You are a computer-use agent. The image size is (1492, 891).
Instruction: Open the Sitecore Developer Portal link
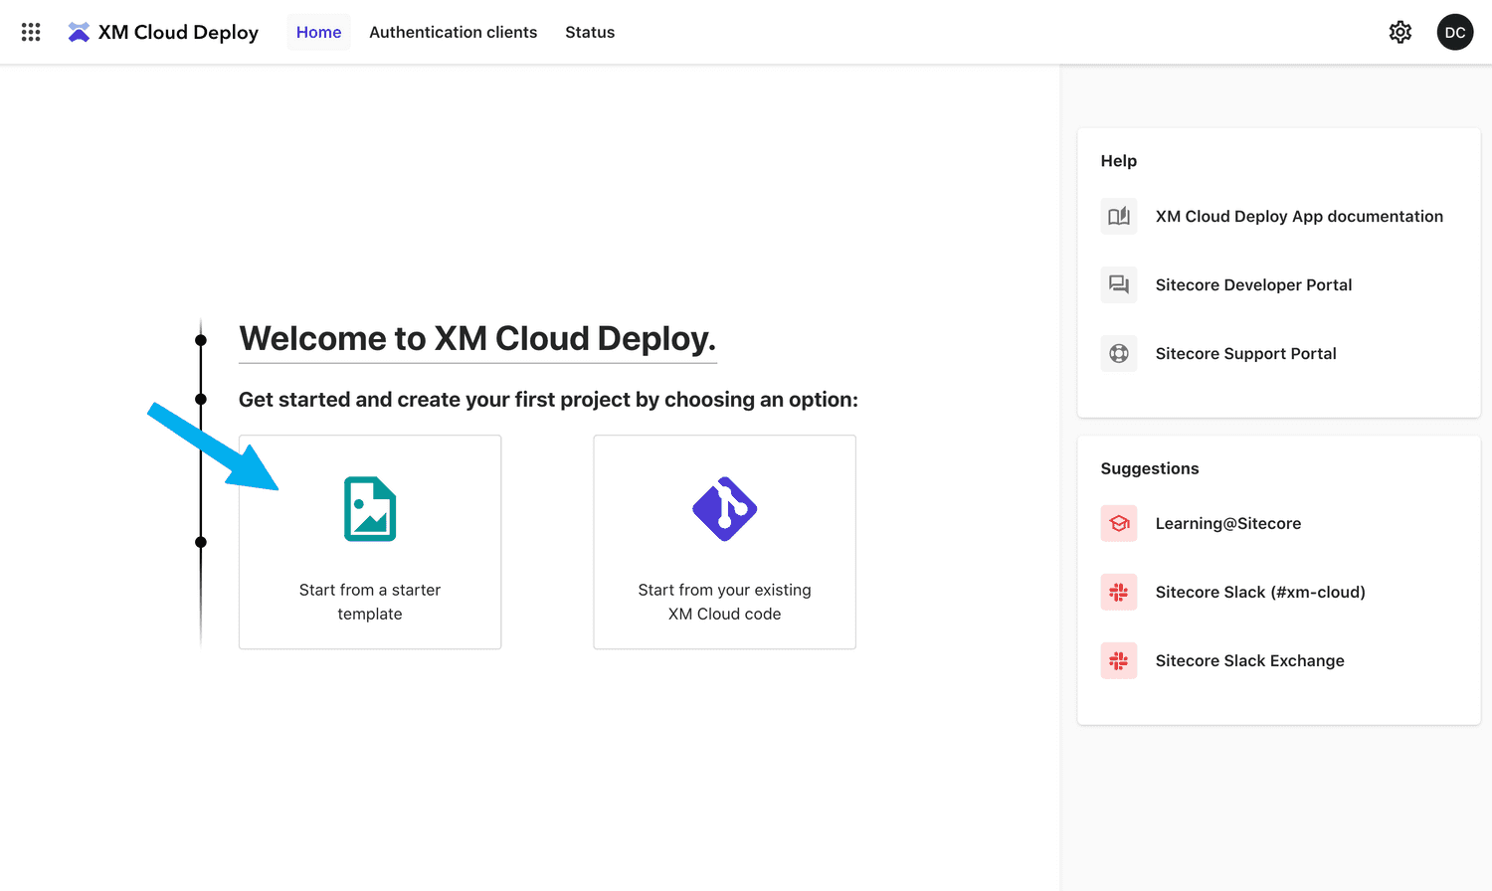click(x=1253, y=284)
